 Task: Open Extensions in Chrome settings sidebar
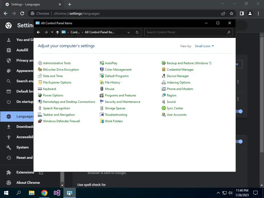(x=25, y=172)
